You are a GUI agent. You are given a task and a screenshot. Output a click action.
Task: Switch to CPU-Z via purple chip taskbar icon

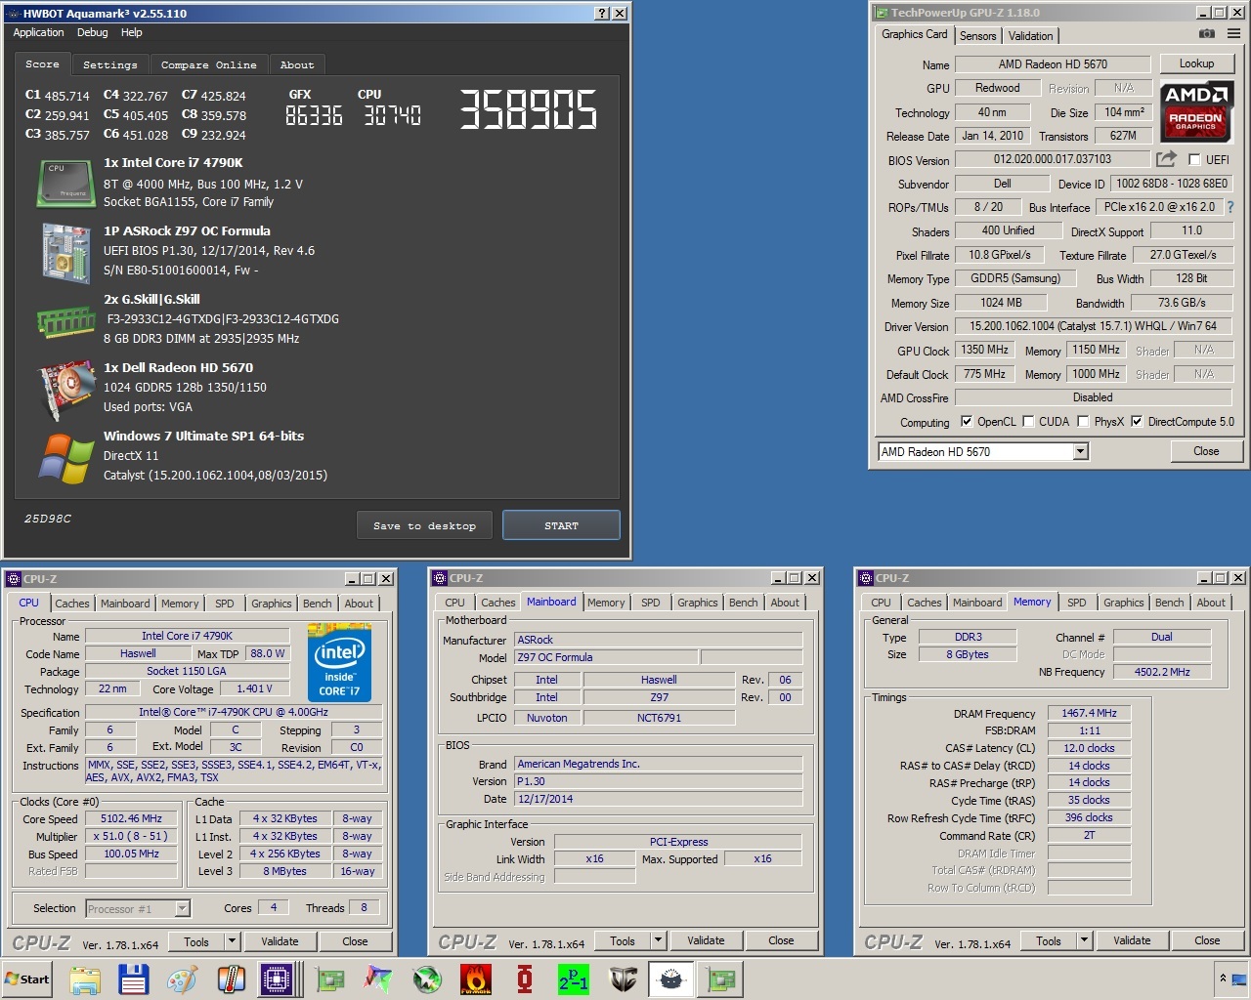(x=278, y=979)
